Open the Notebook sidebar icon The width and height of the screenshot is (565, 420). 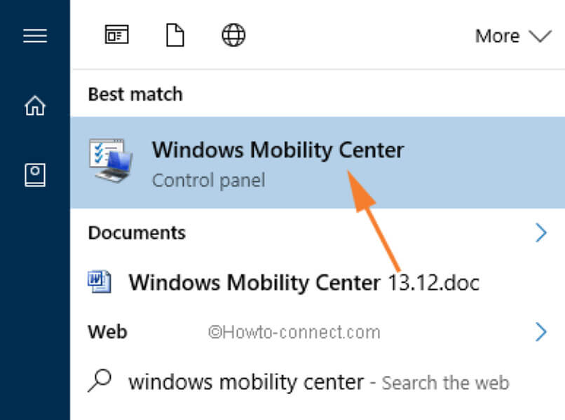(34, 175)
